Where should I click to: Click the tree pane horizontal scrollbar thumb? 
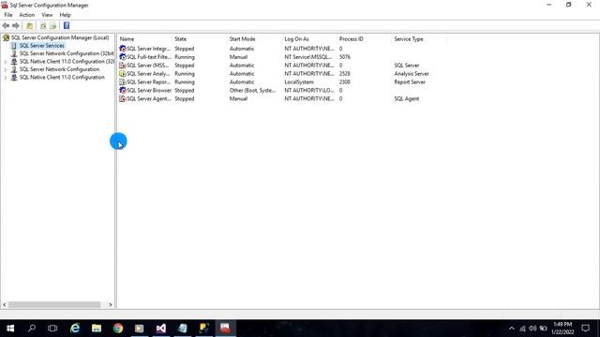click(54, 304)
